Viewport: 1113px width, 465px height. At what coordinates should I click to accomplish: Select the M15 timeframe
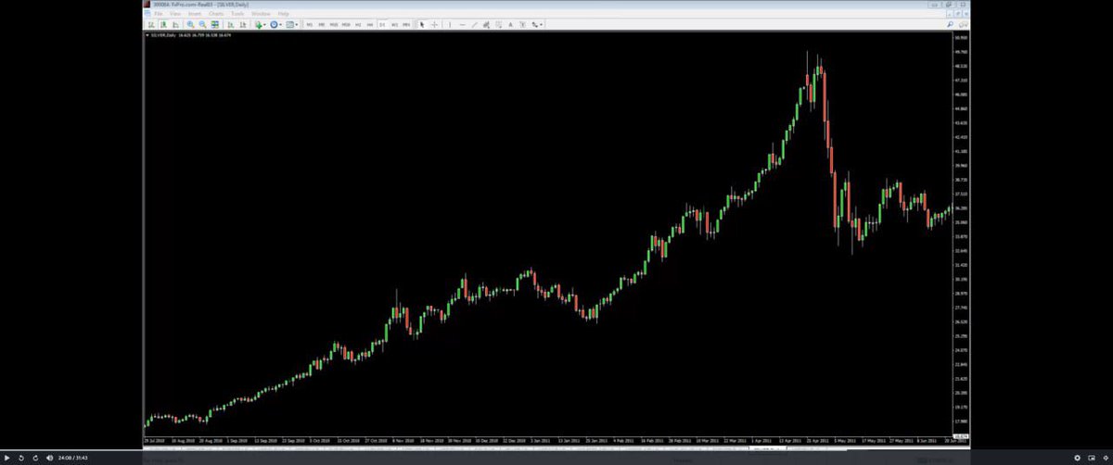(x=334, y=25)
